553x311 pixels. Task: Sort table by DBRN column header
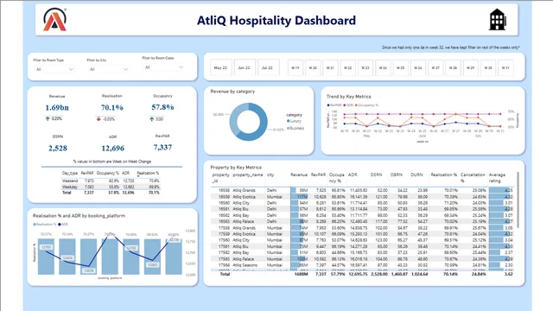click(397, 175)
